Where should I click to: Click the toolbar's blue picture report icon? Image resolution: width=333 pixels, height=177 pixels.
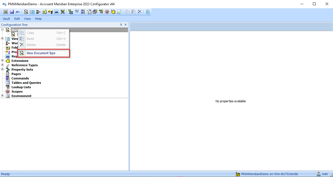point(56,12)
